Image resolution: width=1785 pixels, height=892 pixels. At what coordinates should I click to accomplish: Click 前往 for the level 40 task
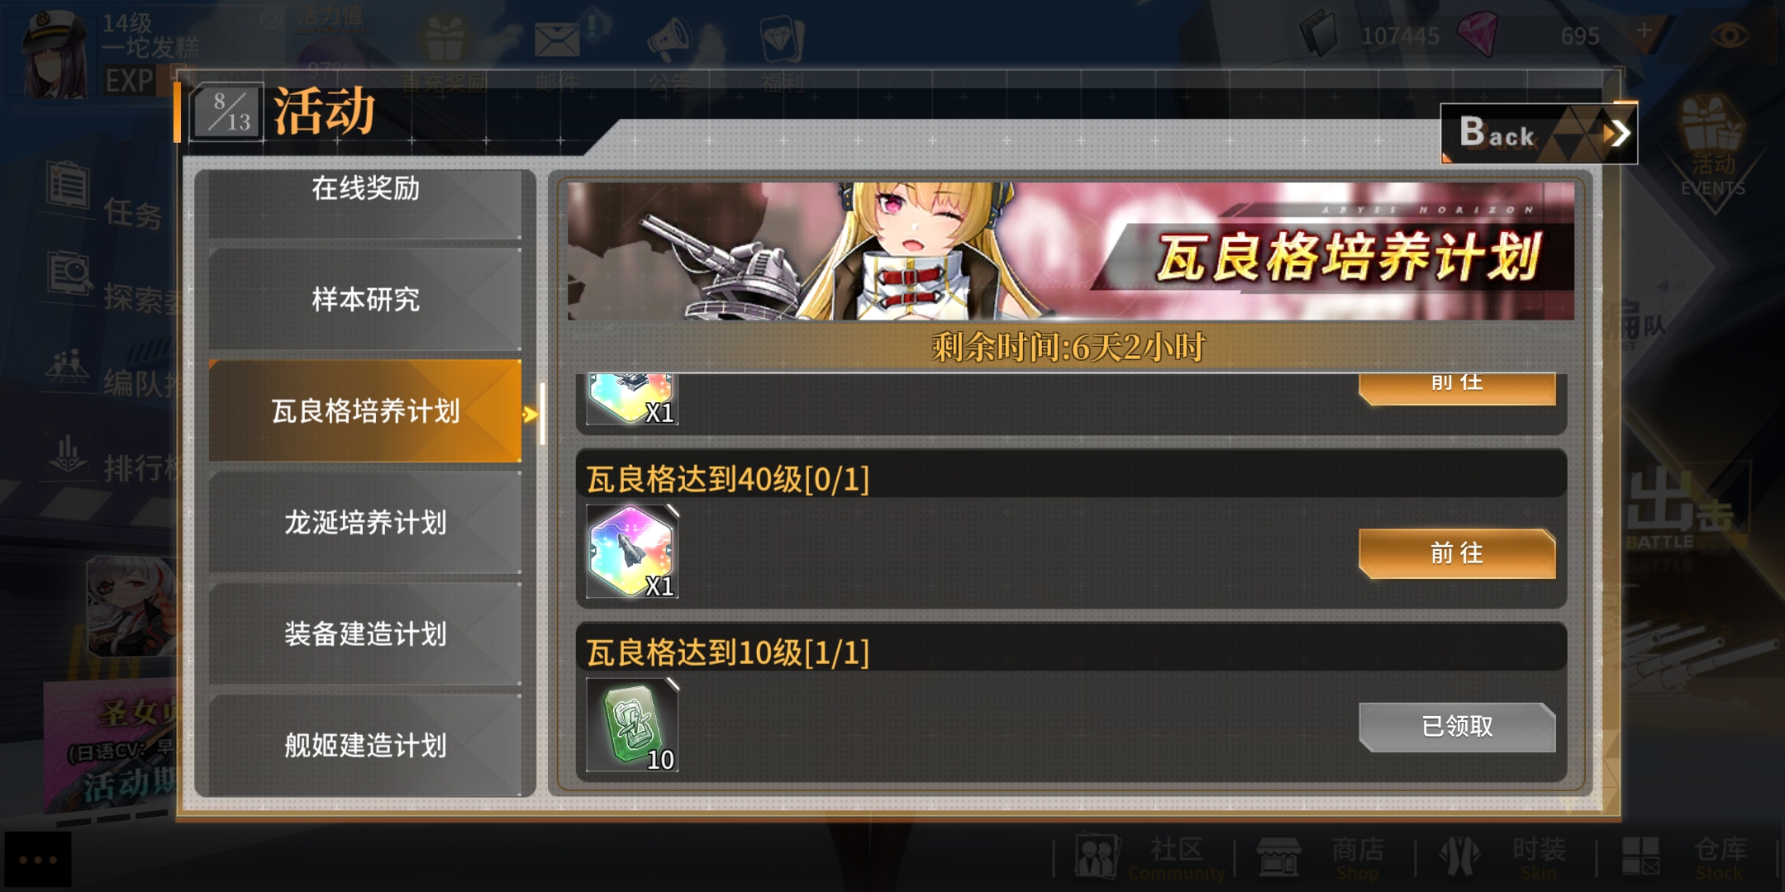[1457, 553]
